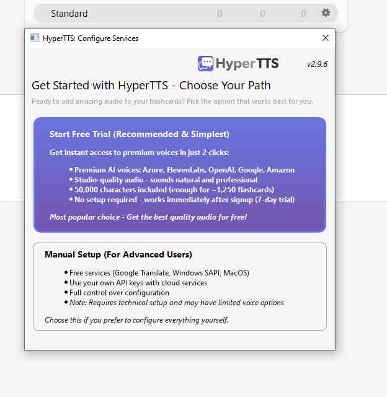Screen dimensions: 387x397
Task: Click the v2.9.6 version label
Action: [317, 65]
